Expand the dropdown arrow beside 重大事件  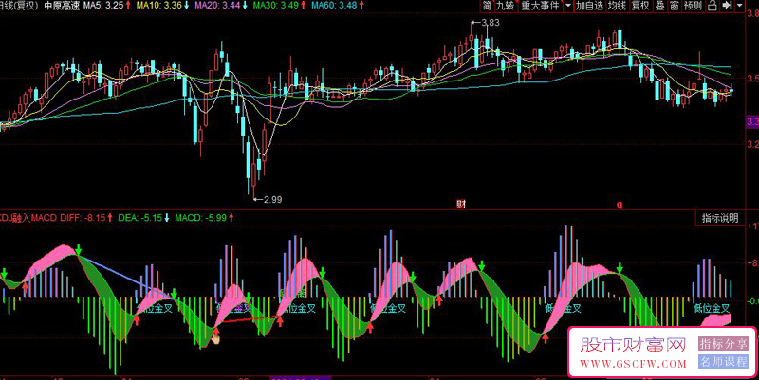567,6
